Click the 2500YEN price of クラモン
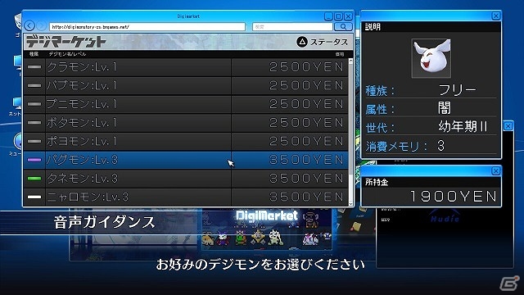 point(306,67)
